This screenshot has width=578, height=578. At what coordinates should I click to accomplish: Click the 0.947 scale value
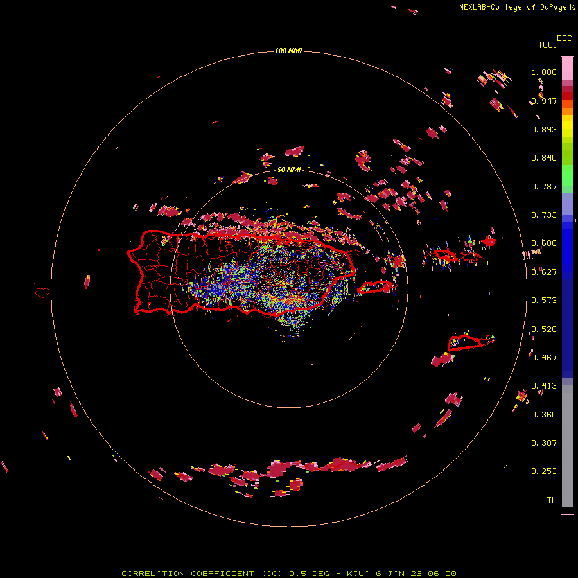pyautogui.click(x=544, y=101)
